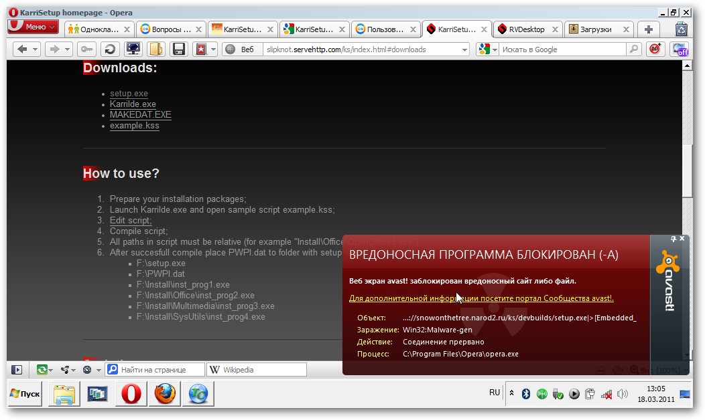Open a new tab with plus button
This screenshot has height=420, width=705.
click(x=648, y=29)
